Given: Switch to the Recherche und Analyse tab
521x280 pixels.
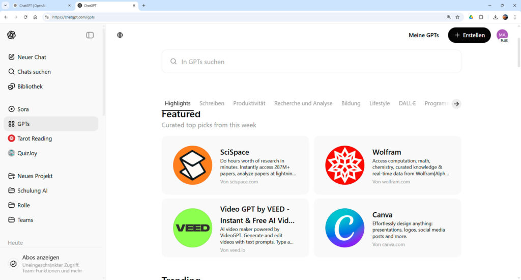Looking at the screenshot, I should point(303,103).
